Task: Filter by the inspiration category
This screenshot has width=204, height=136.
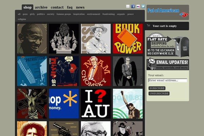Action: pyautogui.click(x=79, y=14)
